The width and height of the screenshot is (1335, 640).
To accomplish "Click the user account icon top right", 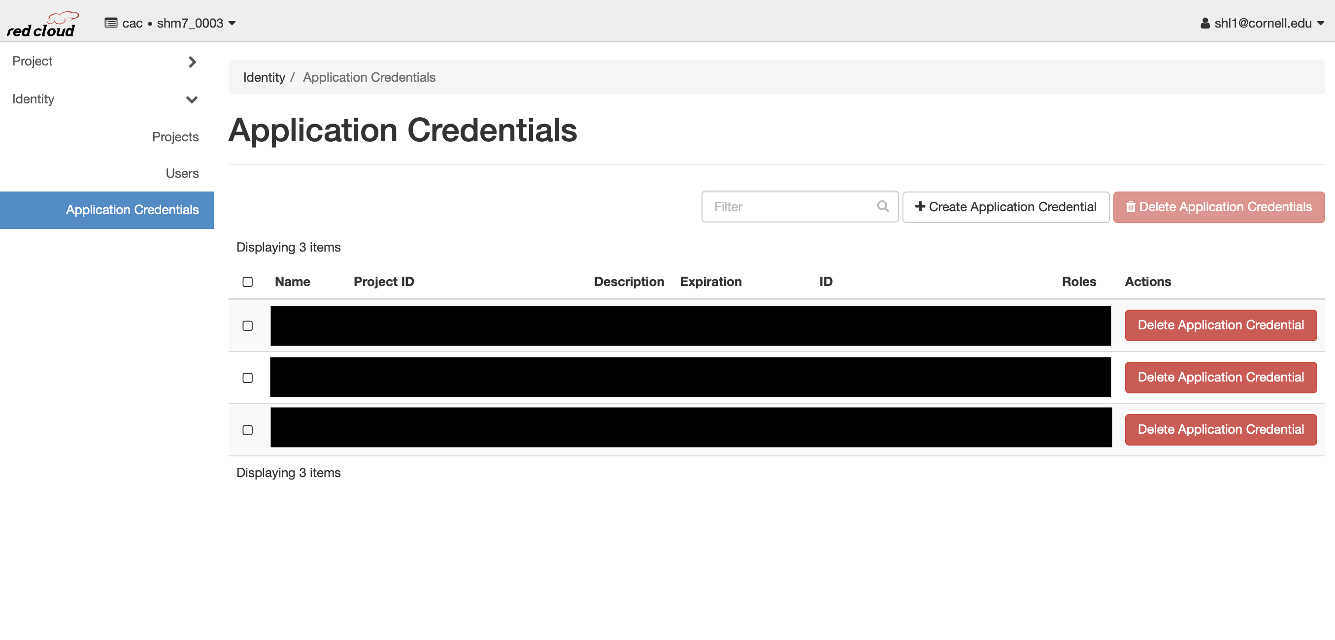I will point(1206,23).
